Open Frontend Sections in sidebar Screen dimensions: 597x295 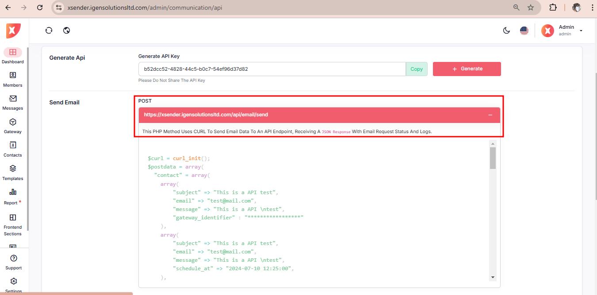[13, 218]
